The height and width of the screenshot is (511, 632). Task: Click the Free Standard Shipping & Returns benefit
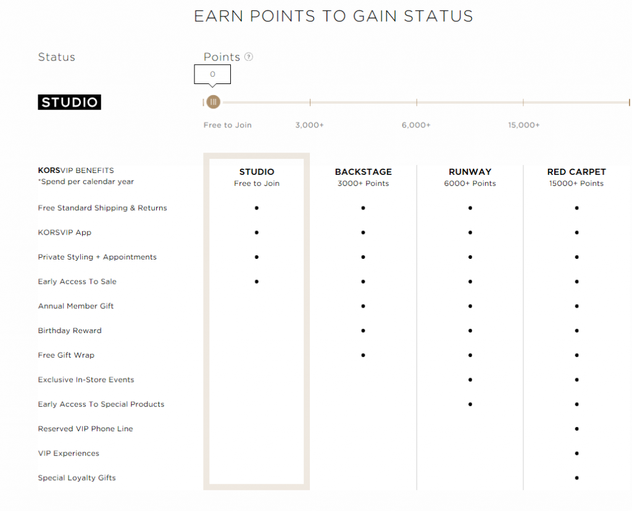coord(102,208)
